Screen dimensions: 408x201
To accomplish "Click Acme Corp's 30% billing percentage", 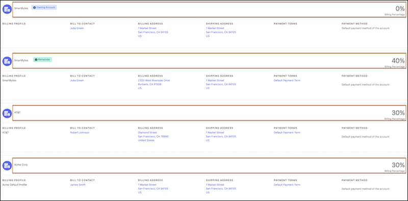I will coord(398,165).
